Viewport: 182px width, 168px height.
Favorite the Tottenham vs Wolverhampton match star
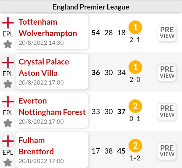[x=8, y=44]
